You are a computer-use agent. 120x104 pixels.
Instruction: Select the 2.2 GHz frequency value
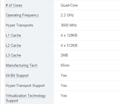click(67, 15)
